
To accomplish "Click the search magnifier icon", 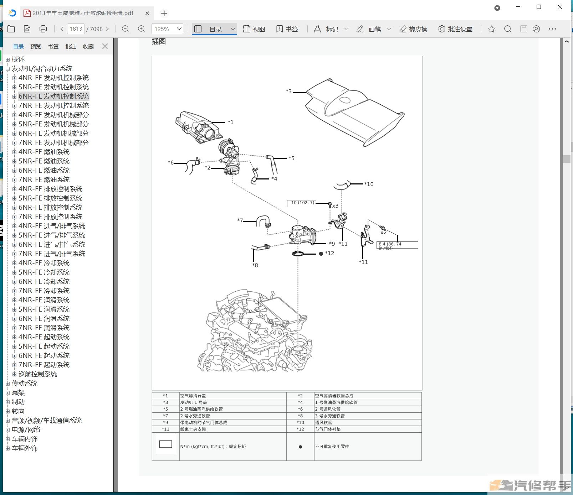I will coord(508,29).
